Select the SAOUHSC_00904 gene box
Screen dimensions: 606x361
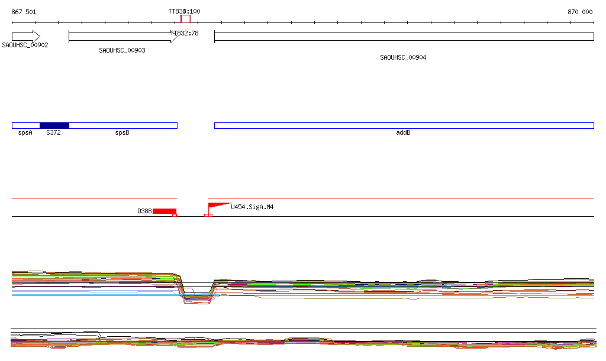click(x=404, y=37)
